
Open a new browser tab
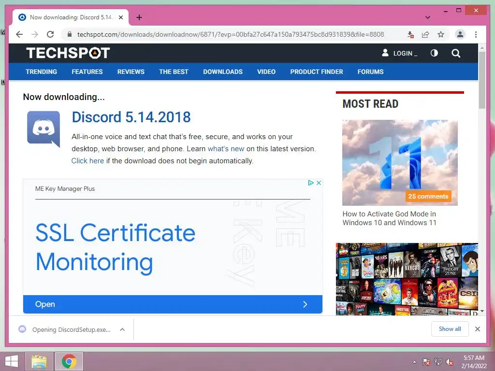pos(139,17)
